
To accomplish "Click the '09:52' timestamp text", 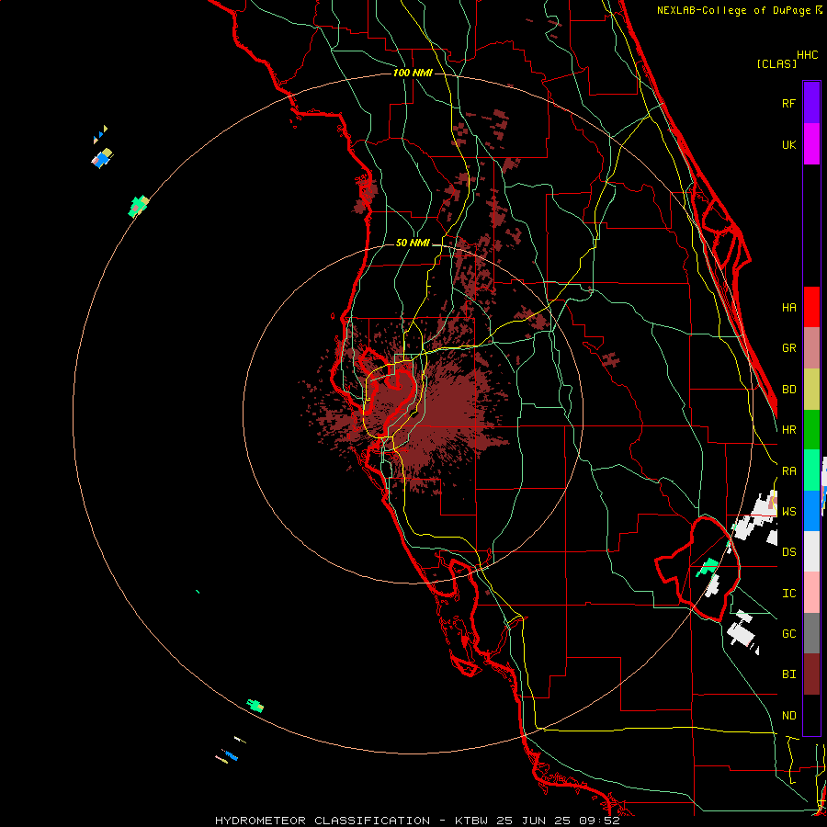I will tap(599, 821).
